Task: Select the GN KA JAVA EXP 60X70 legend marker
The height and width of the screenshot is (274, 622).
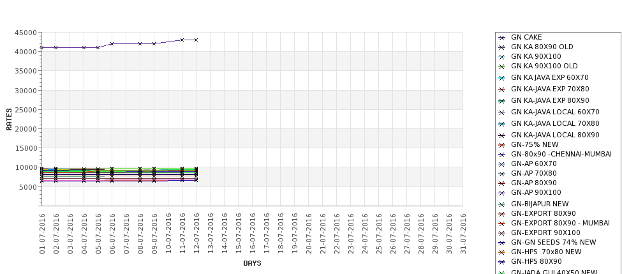Action: 501,78
